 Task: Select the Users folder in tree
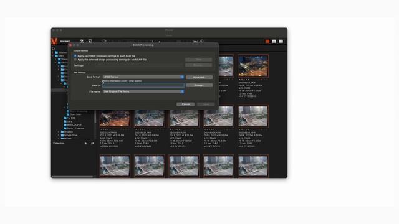click(x=60, y=55)
